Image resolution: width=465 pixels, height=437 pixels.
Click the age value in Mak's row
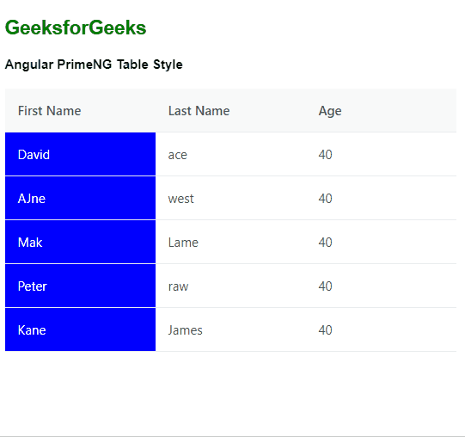click(x=381, y=243)
